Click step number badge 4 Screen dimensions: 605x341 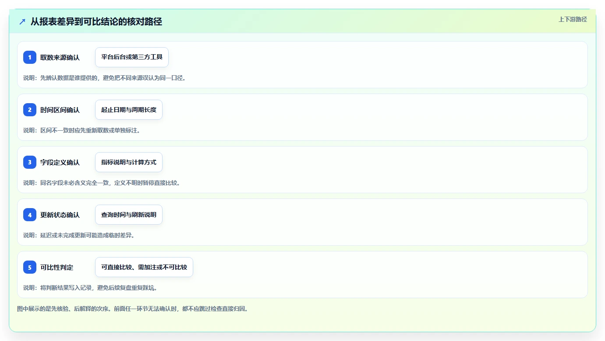[30, 215]
